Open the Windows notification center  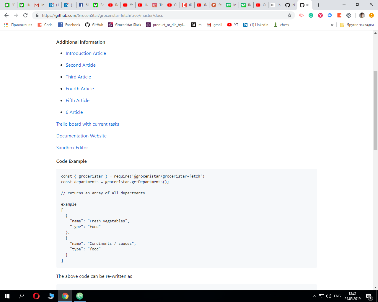369,296
